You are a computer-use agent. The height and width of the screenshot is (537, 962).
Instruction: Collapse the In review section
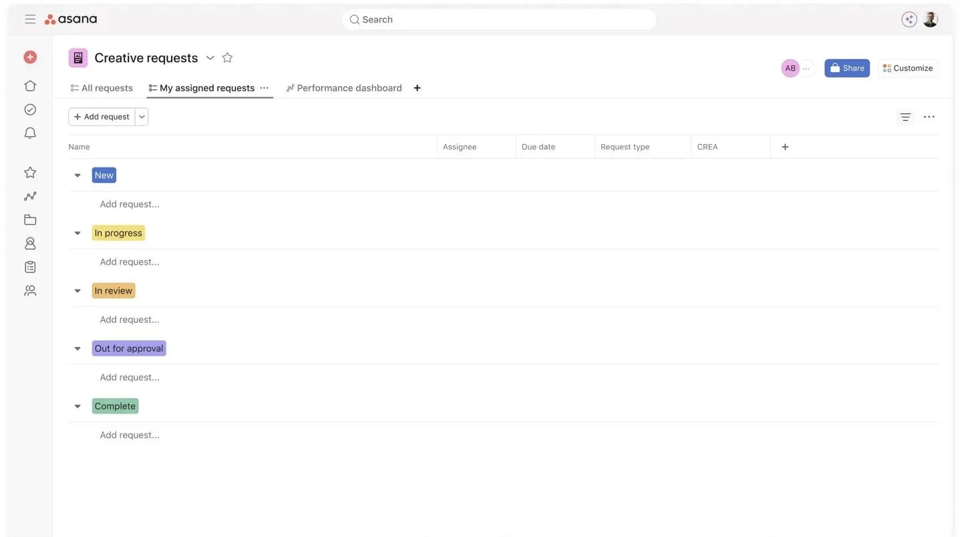(x=77, y=291)
